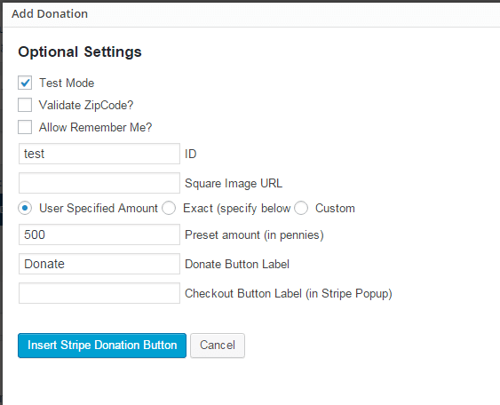
Task: Uncheck the Test Mode checkbox
Action: tap(25, 83)
